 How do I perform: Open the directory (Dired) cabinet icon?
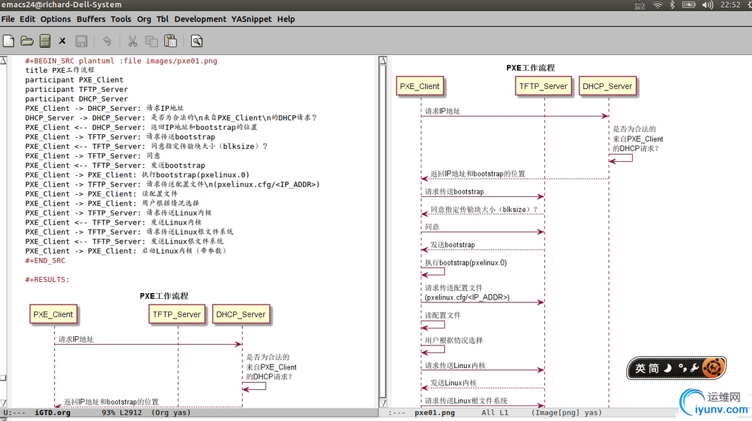point(44,41)
